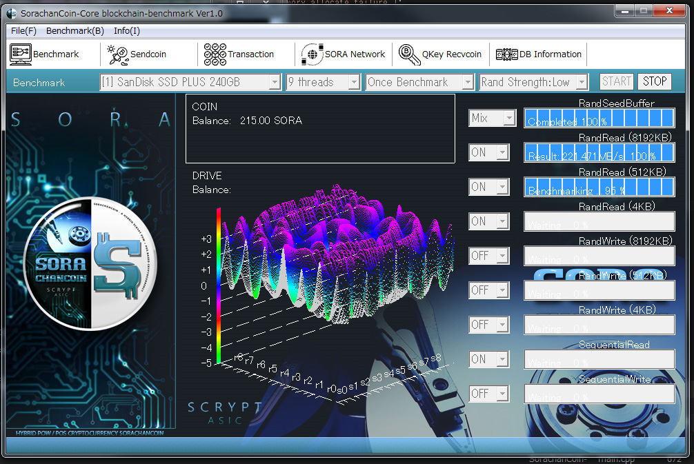694x464 pixels.
Task: Click the SequentialRead waiting progress bar
Action: coord(599,360)
